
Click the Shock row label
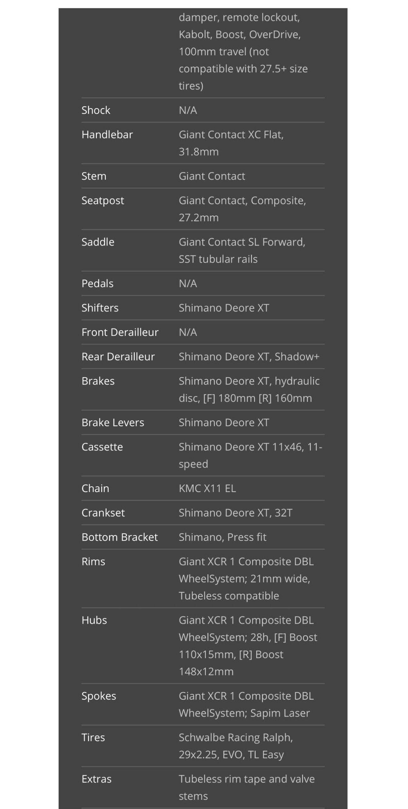(x=96, y=110)
